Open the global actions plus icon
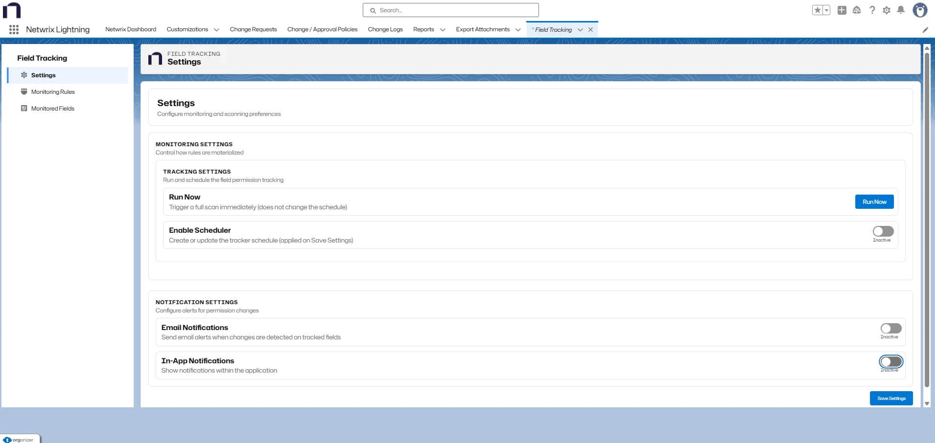 [x=842, y=10]
